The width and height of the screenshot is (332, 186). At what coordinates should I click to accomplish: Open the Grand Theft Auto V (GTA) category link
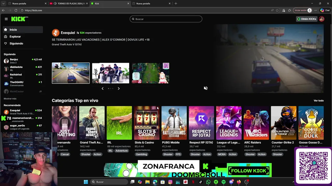tap(67, 44)
